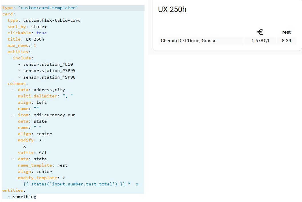Click the states('input_number.test_total') template line
Image resolution: width=302 pixels, height=202 pixels.
pyautogui.click(x=81, y=184)
